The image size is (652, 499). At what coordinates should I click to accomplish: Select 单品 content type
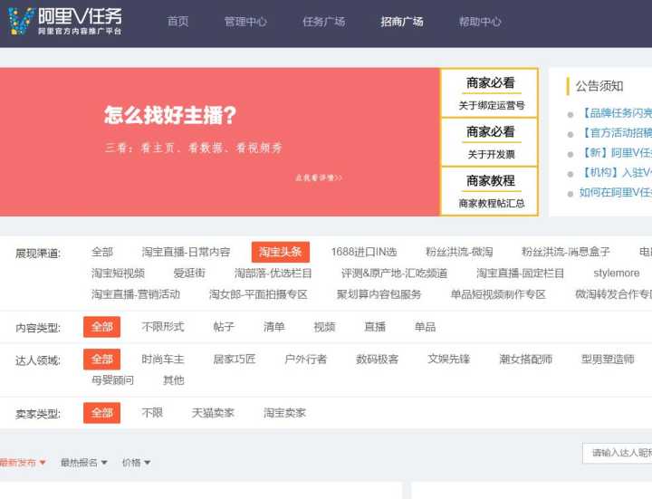(x=425, y=327)
